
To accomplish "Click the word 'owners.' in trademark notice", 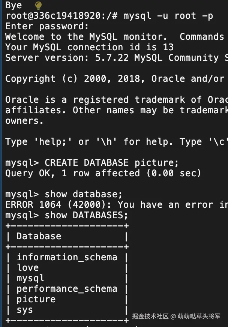I will click(x=24, y=121).
